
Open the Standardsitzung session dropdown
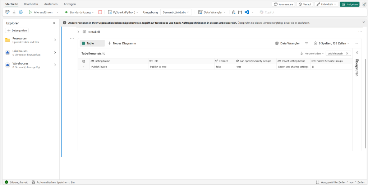pyautogui.click(x=79, y=12)
